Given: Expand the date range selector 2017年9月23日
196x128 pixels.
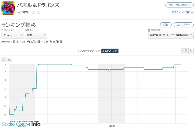Looking at the screenshot, I should click(171, 35).
